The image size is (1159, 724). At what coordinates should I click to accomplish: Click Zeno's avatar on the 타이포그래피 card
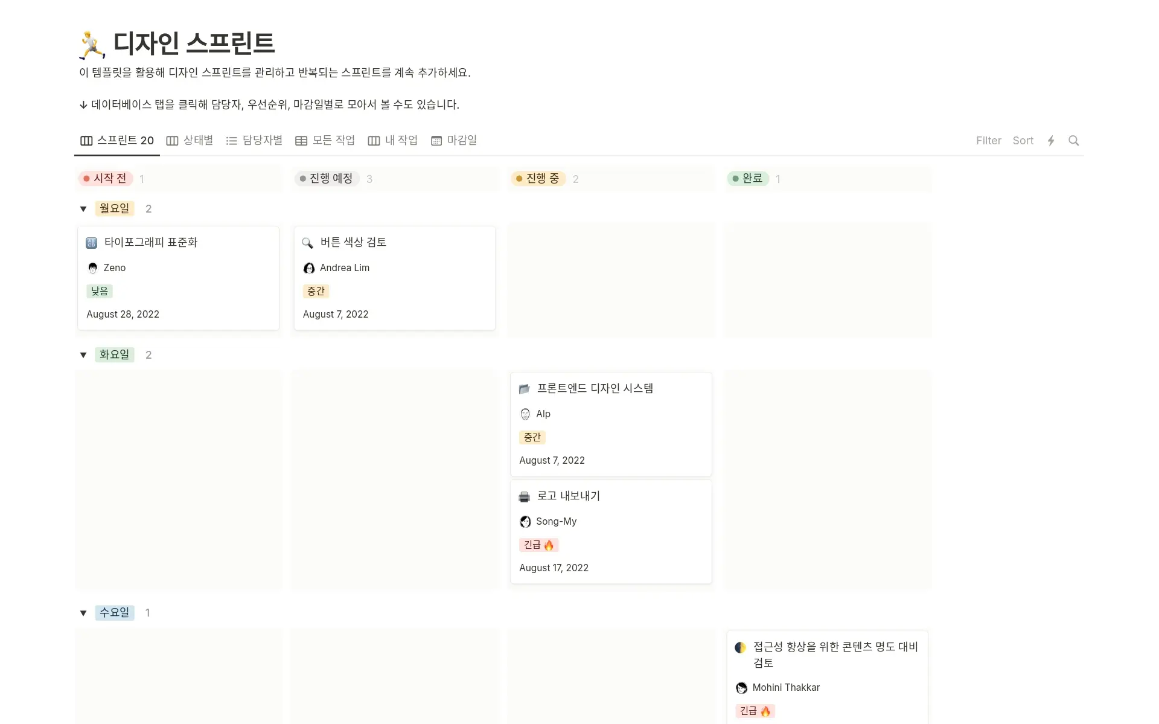92,267
